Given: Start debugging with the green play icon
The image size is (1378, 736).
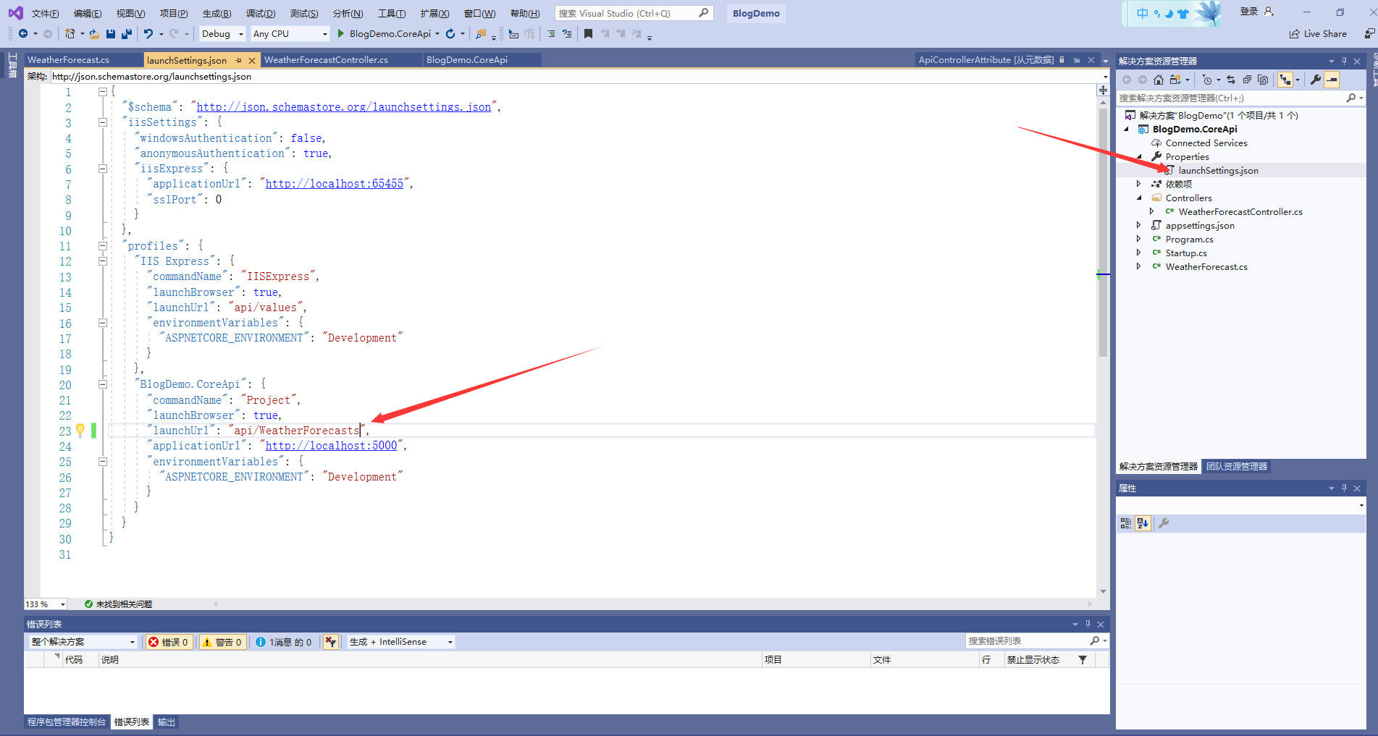Looking at the screenshot, I should (341, 34).
